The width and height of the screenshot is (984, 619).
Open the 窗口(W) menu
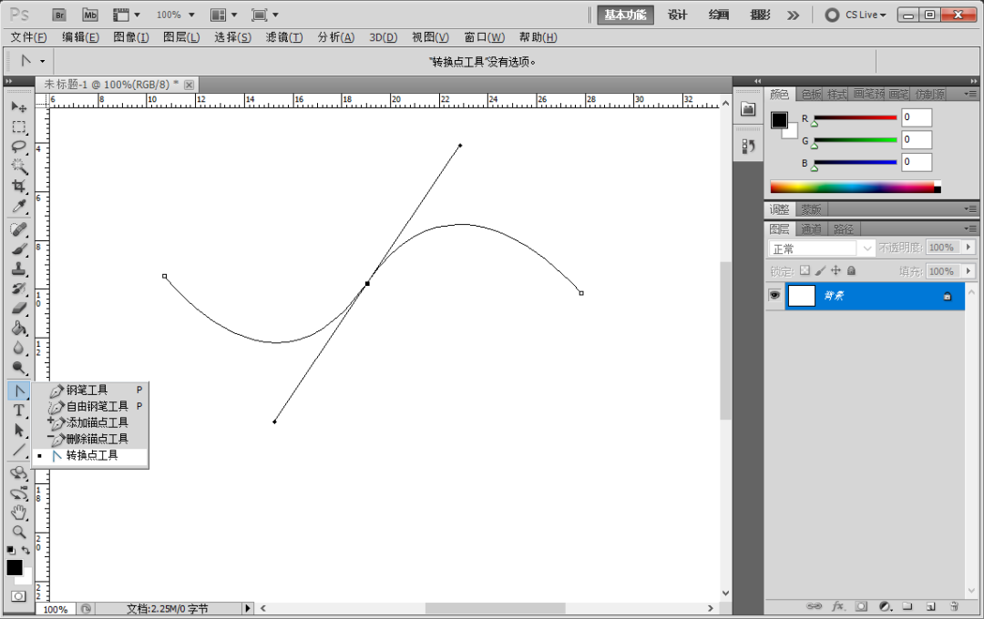[x=485, y=37]
